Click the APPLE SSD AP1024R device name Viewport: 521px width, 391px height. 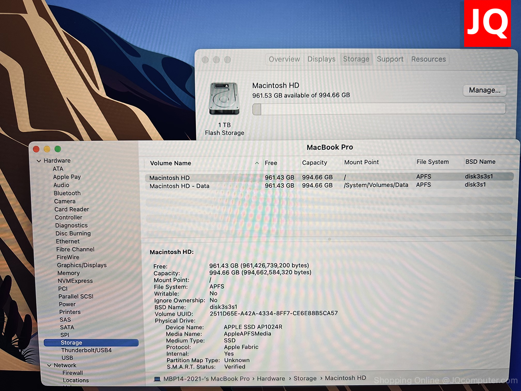(x=253, y=327)
